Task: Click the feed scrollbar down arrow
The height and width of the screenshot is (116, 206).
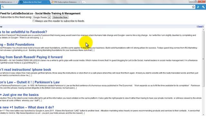Action: coord(203,115)
